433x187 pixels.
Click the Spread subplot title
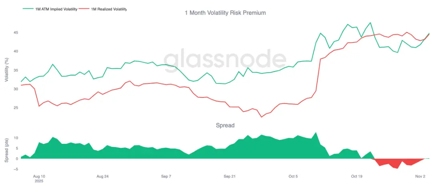(225, 125)
